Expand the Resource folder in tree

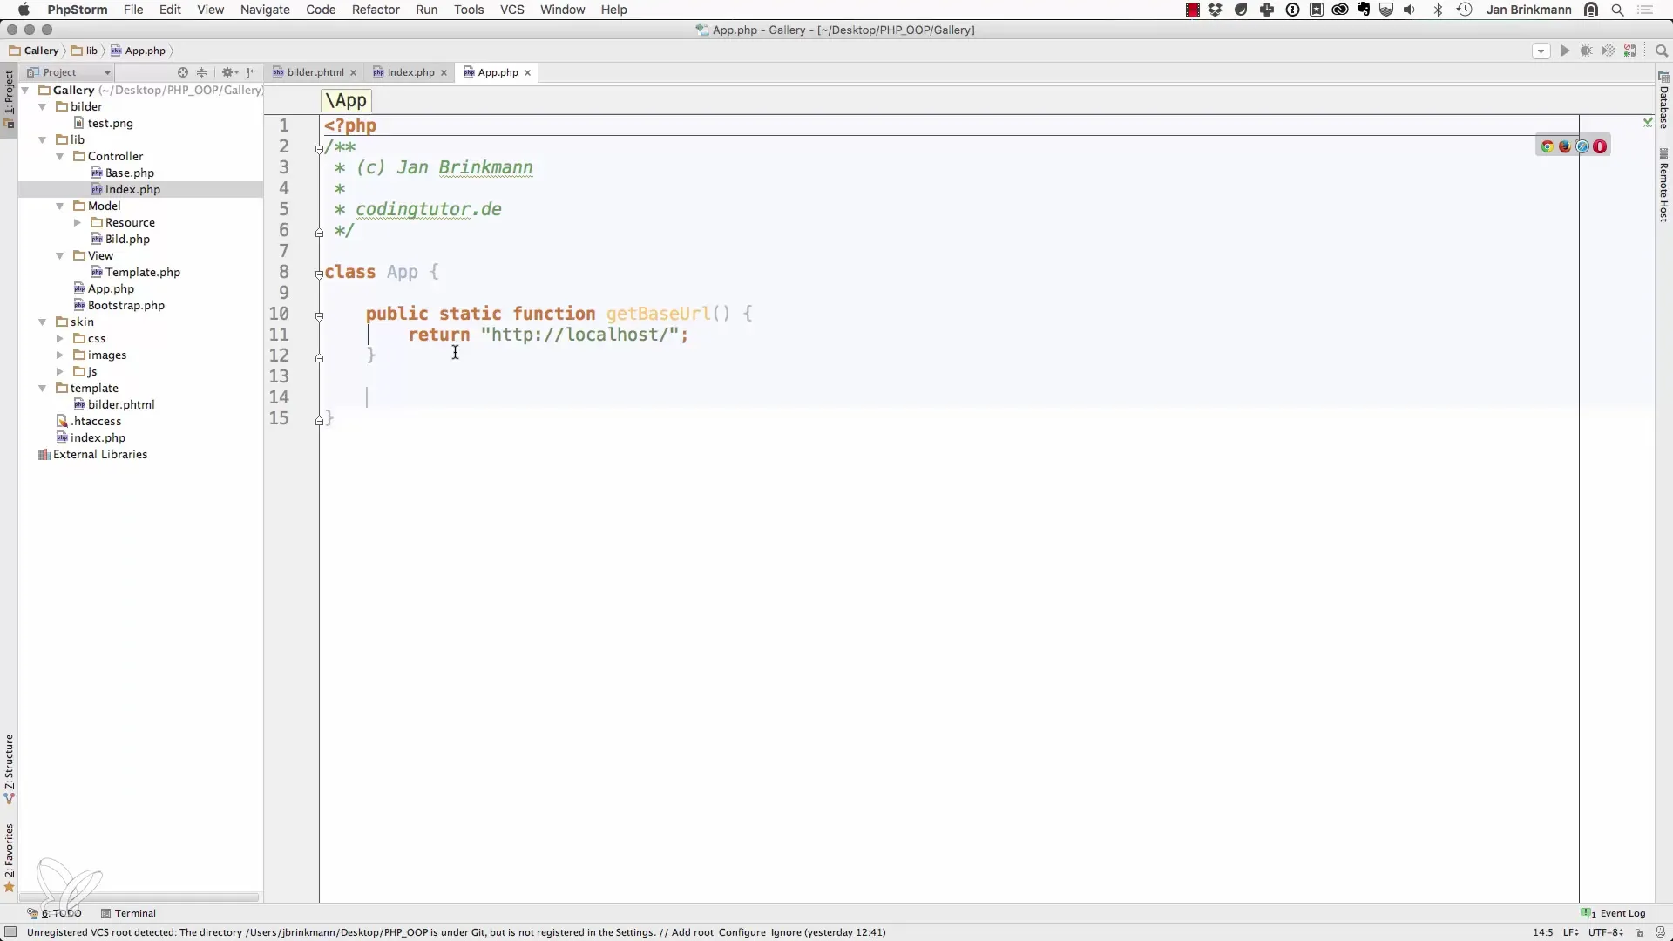78,223
